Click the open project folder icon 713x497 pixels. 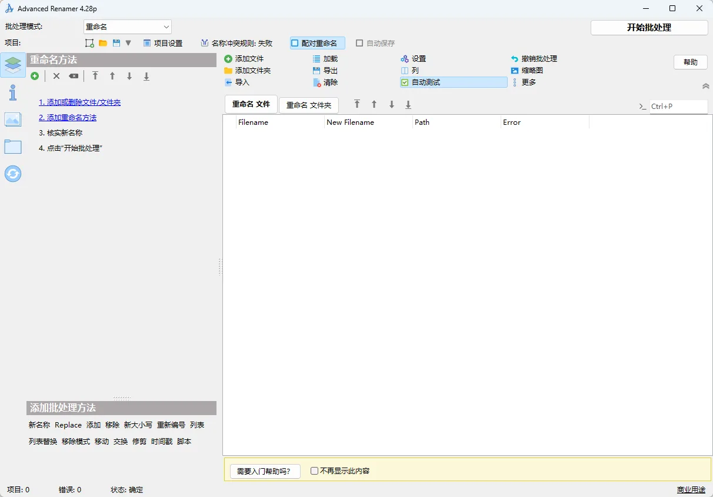click(x=103, y=43)
